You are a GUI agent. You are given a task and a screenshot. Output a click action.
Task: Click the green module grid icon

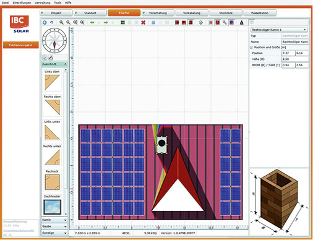(x=122, y=22)
